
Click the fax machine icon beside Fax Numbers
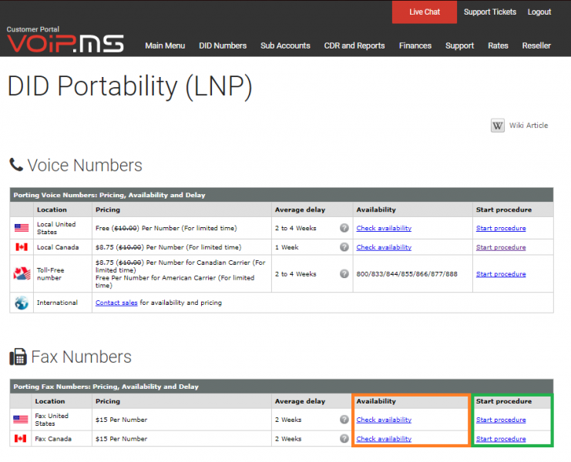[x=18, y=357]
